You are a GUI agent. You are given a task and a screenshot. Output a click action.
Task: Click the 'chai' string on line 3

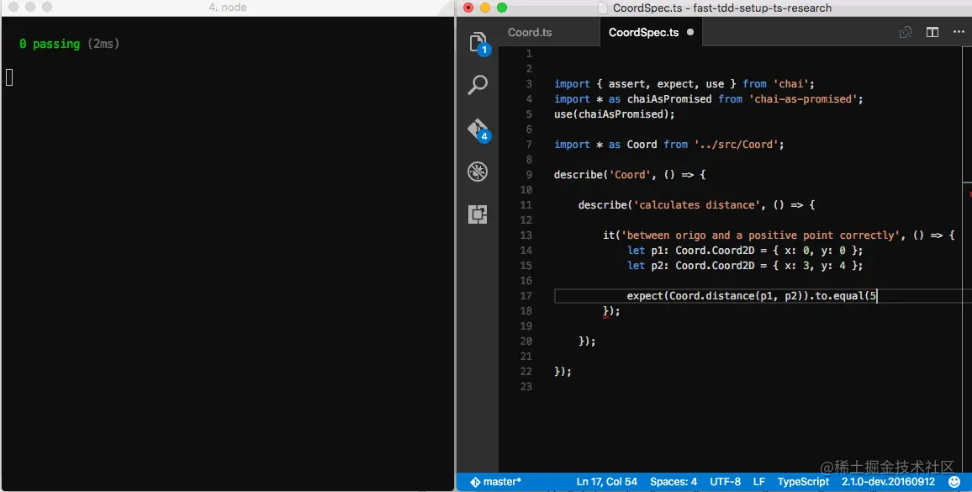(x=791, y=84)
